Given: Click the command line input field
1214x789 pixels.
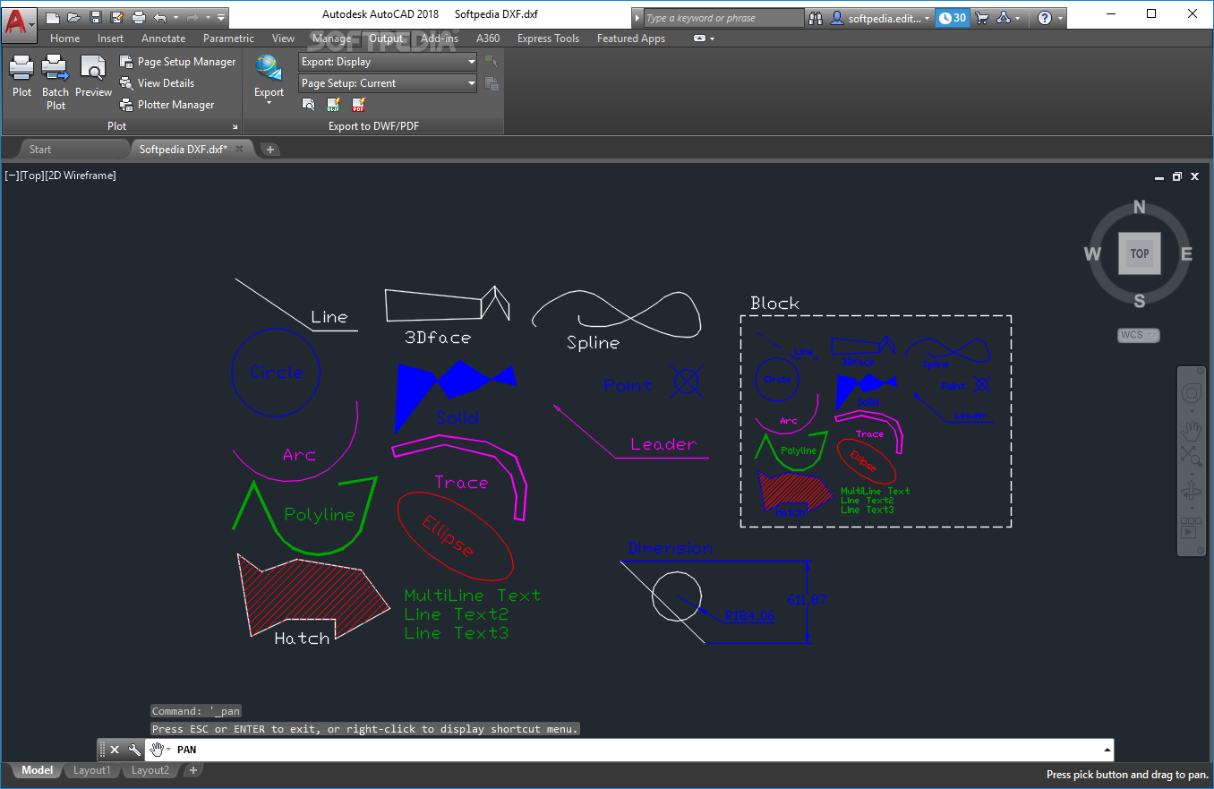Looking at the screenshot, I should [640, 750].
